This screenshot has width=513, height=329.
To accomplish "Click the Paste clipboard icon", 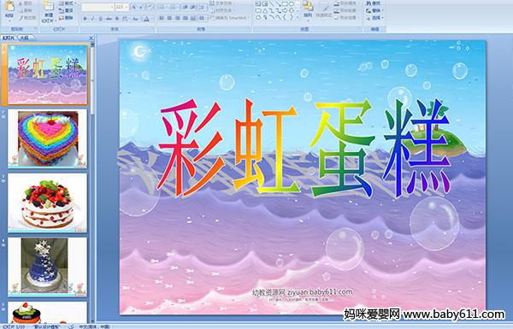I will (9, 9).
